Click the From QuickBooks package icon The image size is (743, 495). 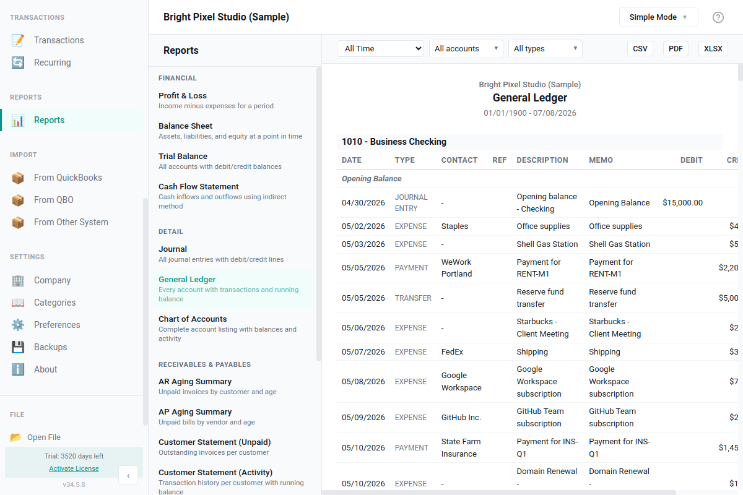click(x=18, y=178)
